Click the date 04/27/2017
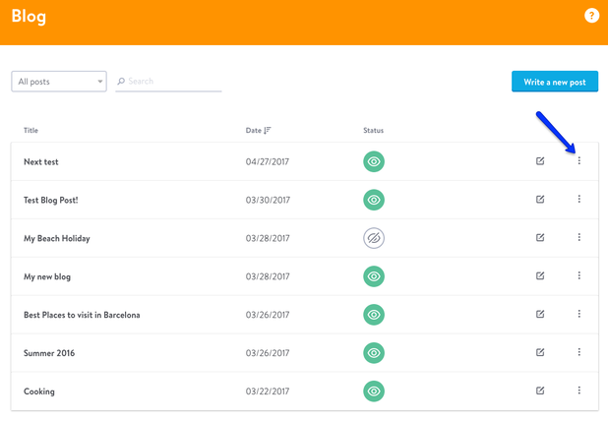 coord(268,161)
